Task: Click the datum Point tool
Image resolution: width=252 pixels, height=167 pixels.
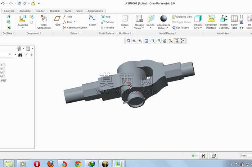Action: tap(68, 22)
